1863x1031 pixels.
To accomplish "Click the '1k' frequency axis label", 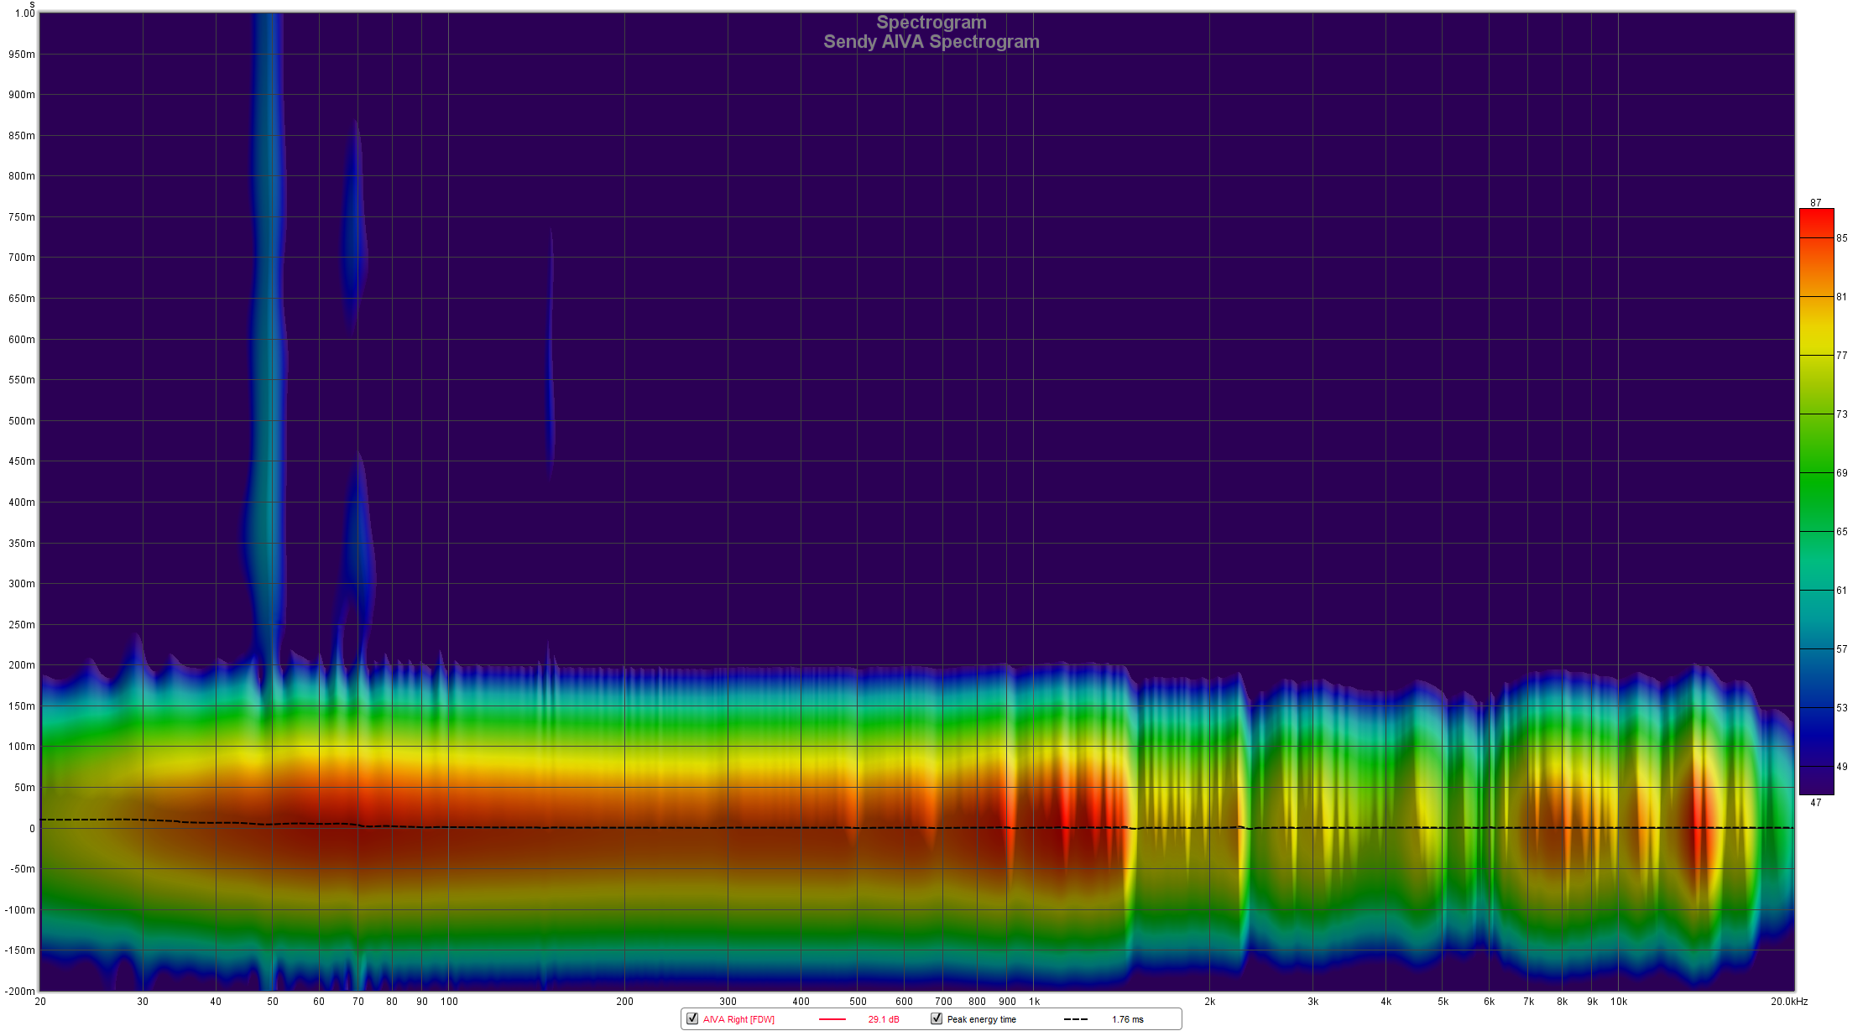I will click(1034, 1002).
